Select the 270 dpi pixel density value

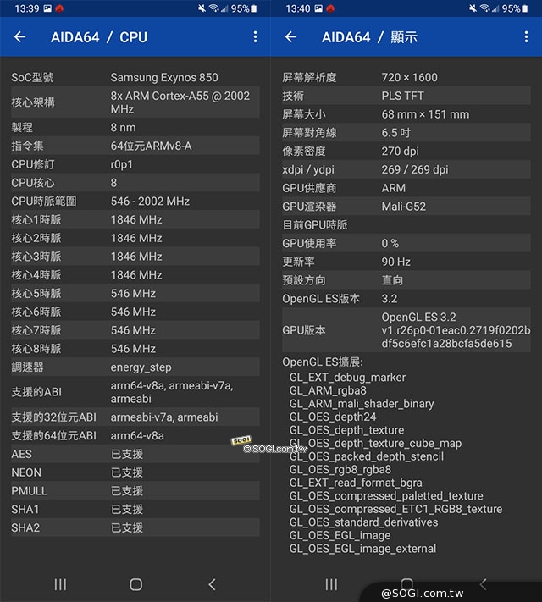[x=401, y=152]
